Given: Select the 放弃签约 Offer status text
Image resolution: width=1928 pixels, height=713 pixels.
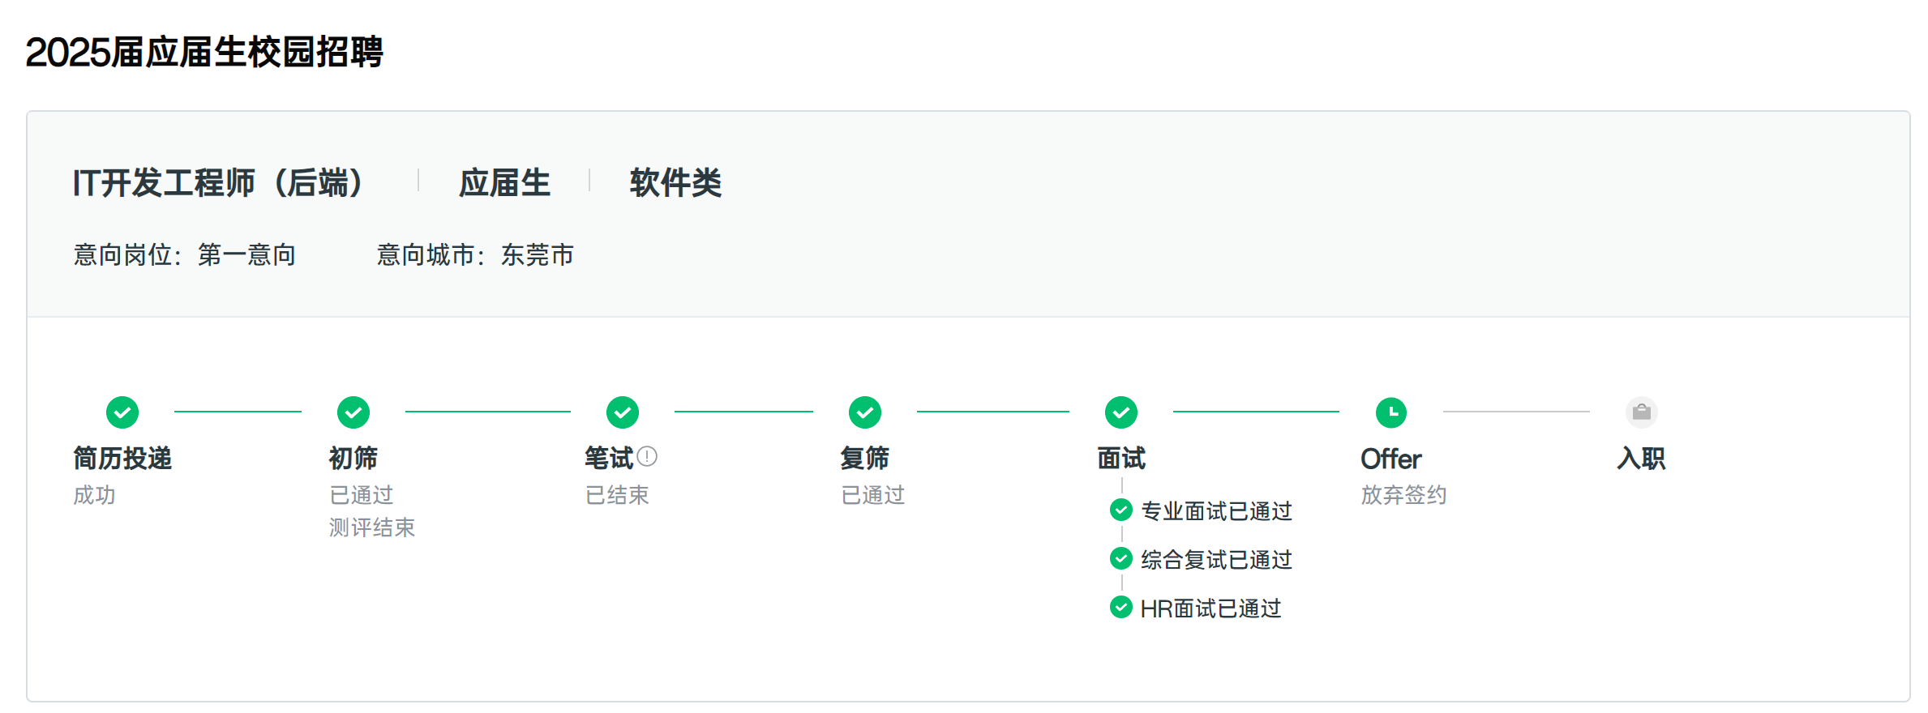Looking at the screenshot, I should 1403,495.
